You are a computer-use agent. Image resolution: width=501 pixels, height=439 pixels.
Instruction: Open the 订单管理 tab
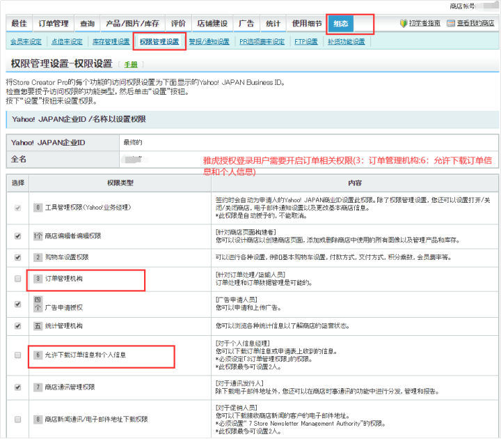pyautogui.click(x=54, y=24)
